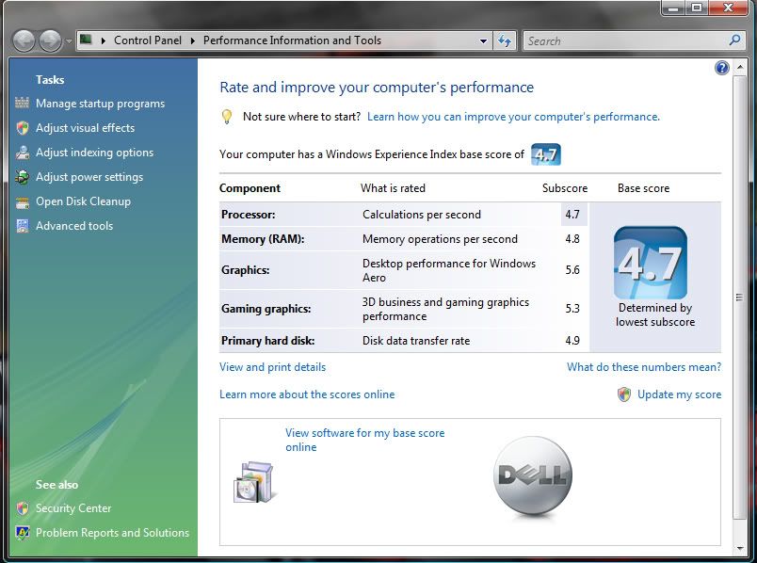Click the Adjust indexing options icon
Image resolution: width=757 pixels, height=563 pixels.
pyautogui.click(x=23, y=153)
